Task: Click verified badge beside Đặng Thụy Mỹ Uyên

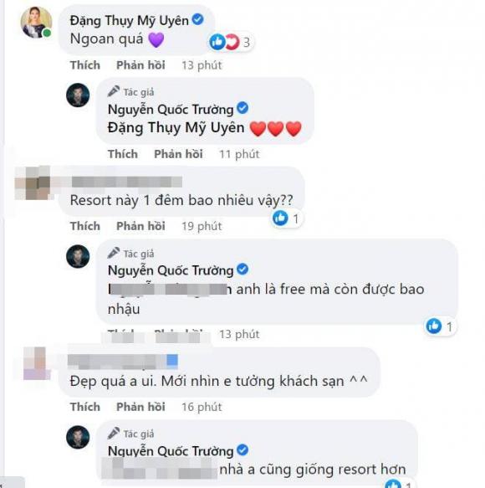Action: point(197,19)
